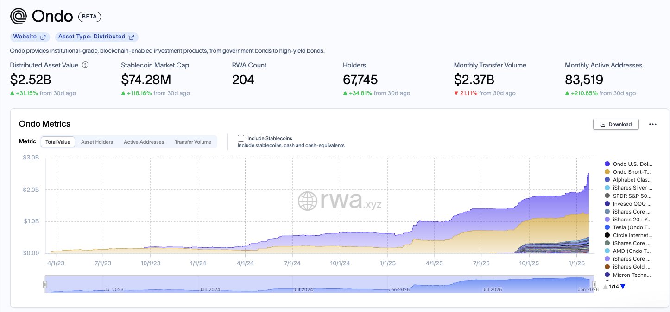Open the Website external link
Image resolution: width=670 pixels, height=312 pixels.
29,37
